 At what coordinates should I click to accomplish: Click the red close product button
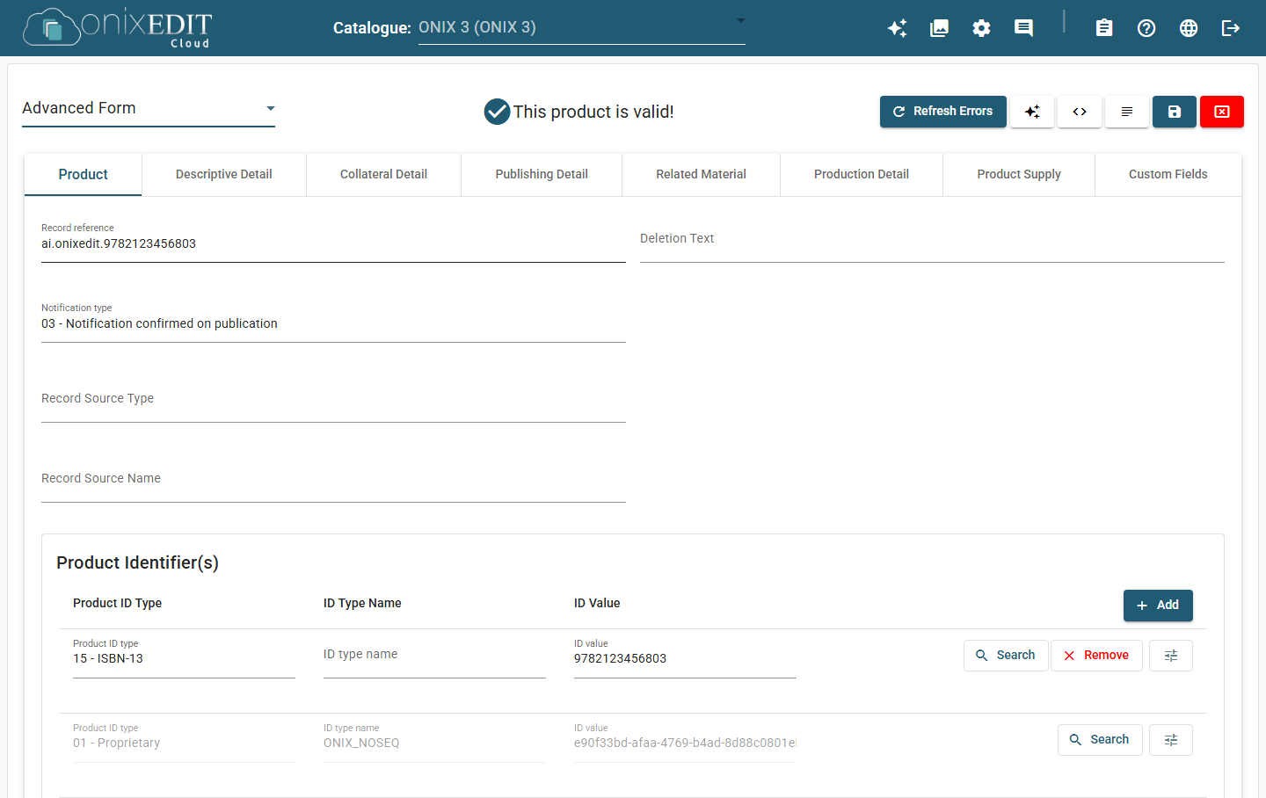pyautogui.click(x=1222, y=112)
